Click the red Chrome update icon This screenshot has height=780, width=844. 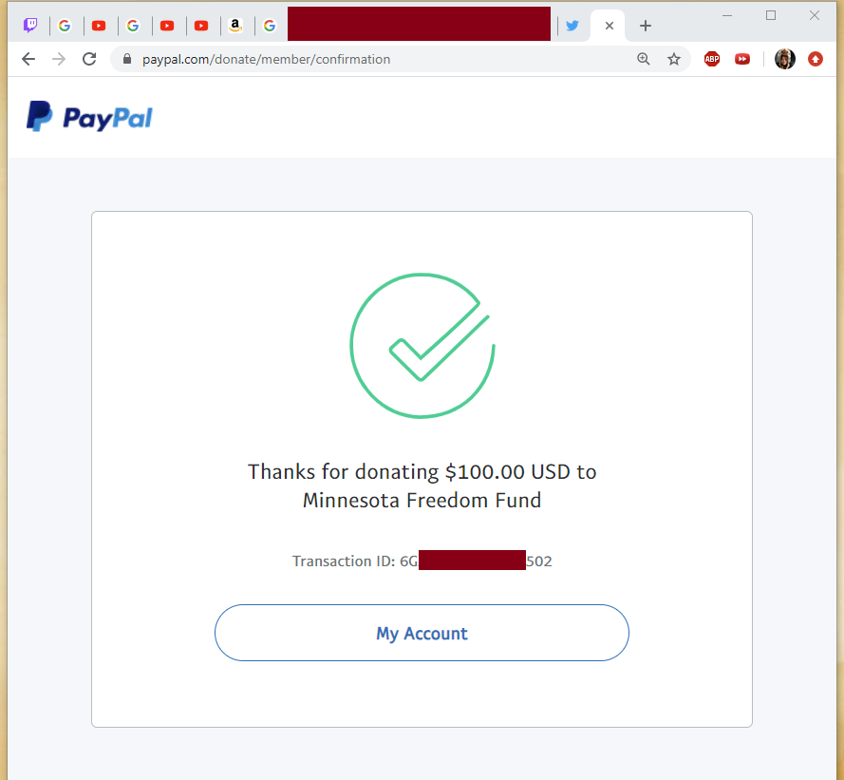coord(816,59)
